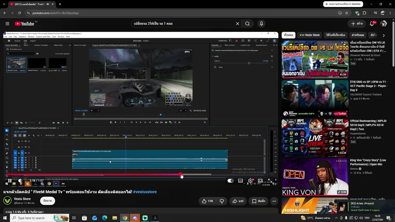This screenshot has height=222, width=395.
Task: Open the Sequence menu in Premiere
Action: click(22, 36)
